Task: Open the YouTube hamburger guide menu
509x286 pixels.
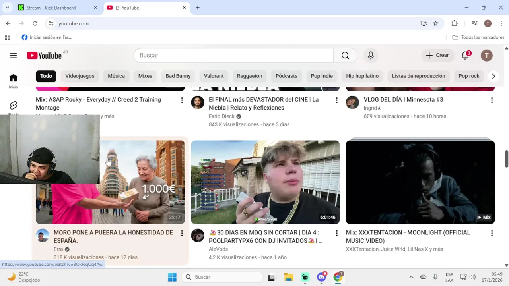Action: point(14,55)
